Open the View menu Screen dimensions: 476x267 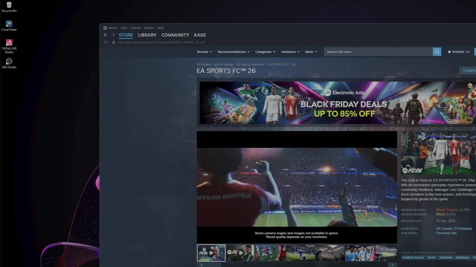coord(124,28)
